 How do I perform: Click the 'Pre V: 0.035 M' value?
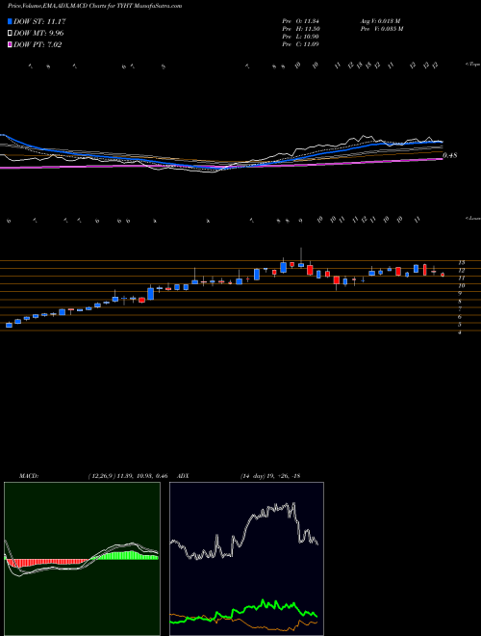click(381, 29)
